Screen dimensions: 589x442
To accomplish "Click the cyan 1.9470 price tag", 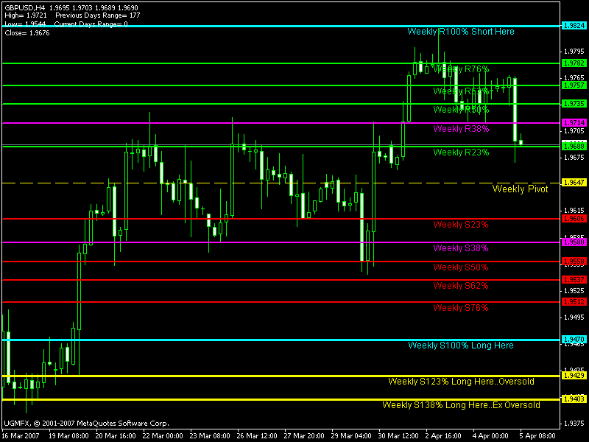I will 573,340.
